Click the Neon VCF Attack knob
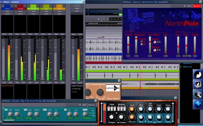Image resolution: width=203 pixels, height=126 pixels. click(141, 109)
